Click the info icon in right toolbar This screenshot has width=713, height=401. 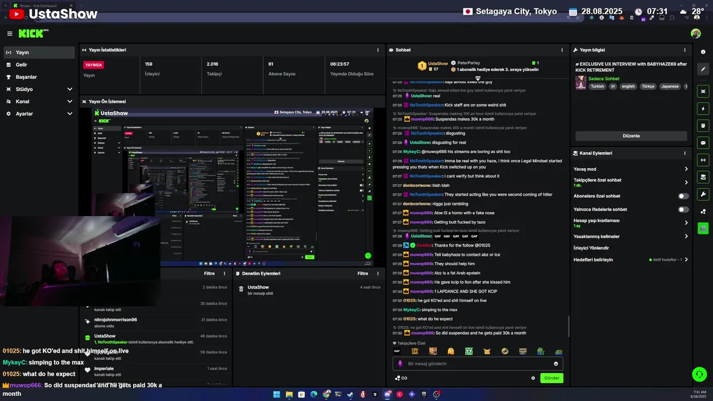pos(703,52)
